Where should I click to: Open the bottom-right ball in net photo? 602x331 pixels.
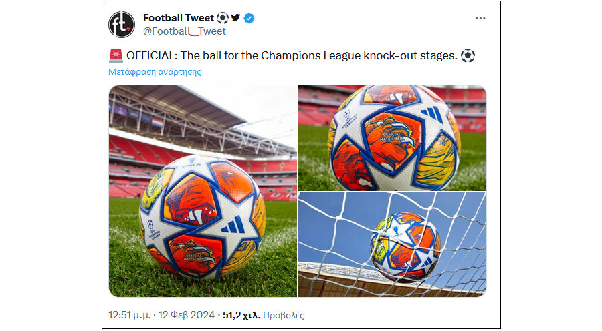coord(393,244)
